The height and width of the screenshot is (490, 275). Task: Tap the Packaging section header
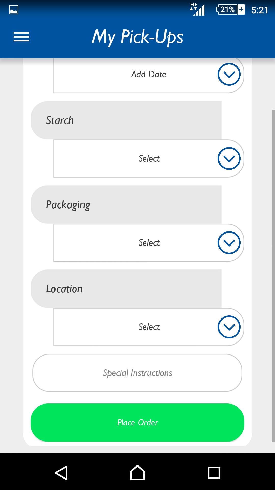tap(126, 204)
